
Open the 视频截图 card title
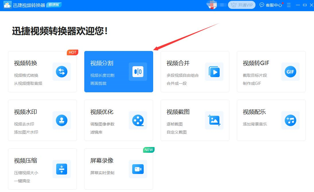[178, 112]
